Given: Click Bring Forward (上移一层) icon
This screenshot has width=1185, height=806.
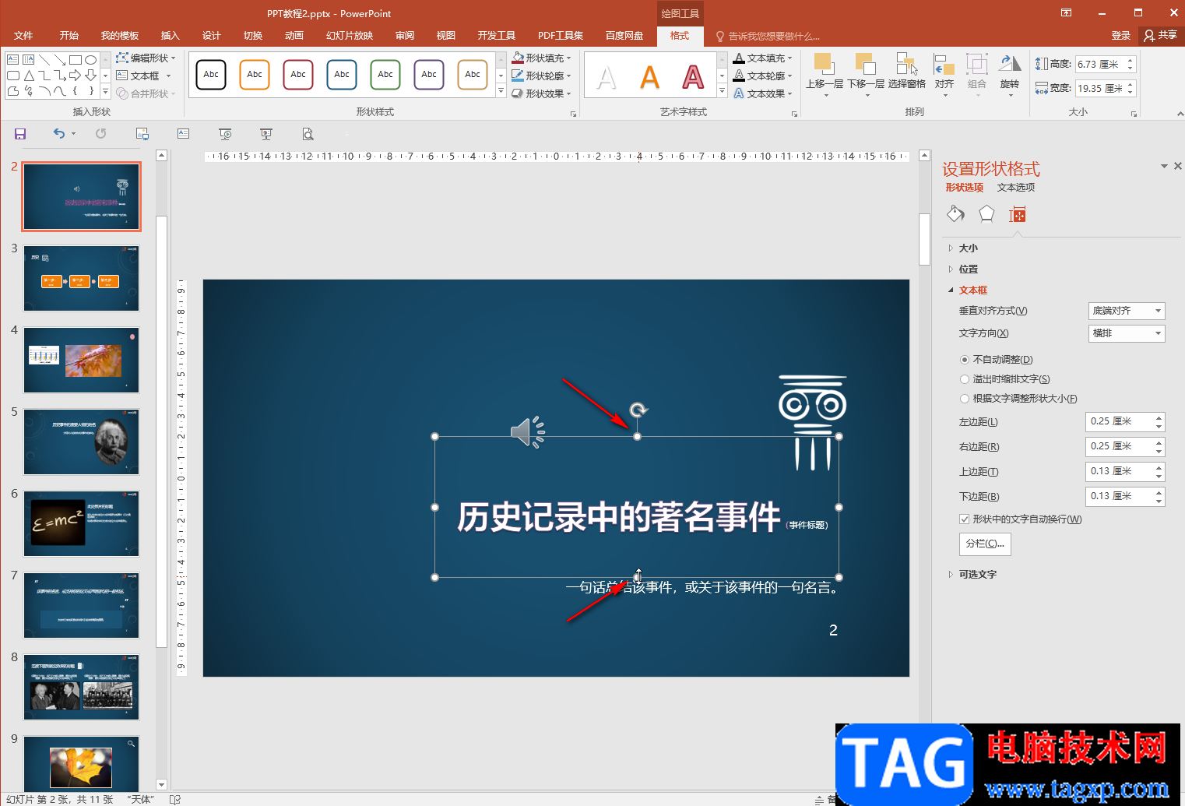Looking at the screenshot, I should (824, 64).
